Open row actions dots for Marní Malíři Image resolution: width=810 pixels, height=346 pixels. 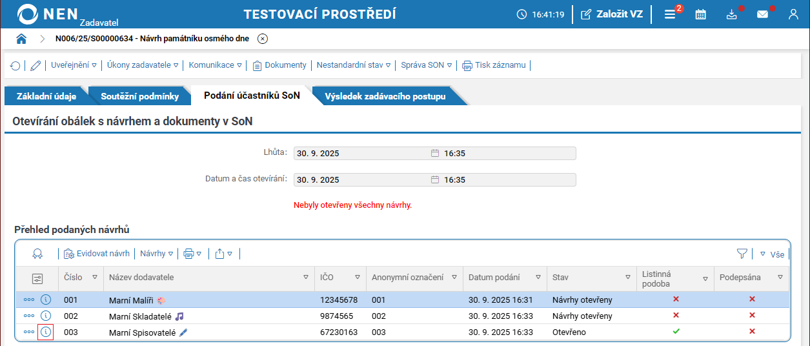tap(29, 300)
